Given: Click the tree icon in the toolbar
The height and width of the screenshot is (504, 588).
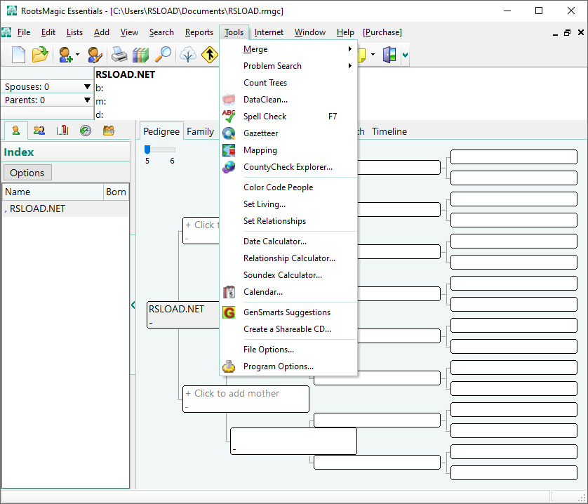Looking at the screenshot, I should (188, 55).
